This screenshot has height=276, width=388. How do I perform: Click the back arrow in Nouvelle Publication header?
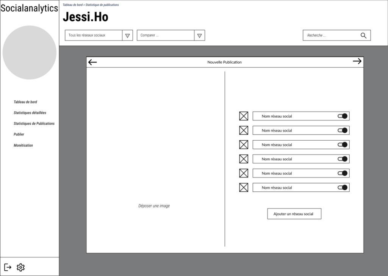tap(92, 62)
